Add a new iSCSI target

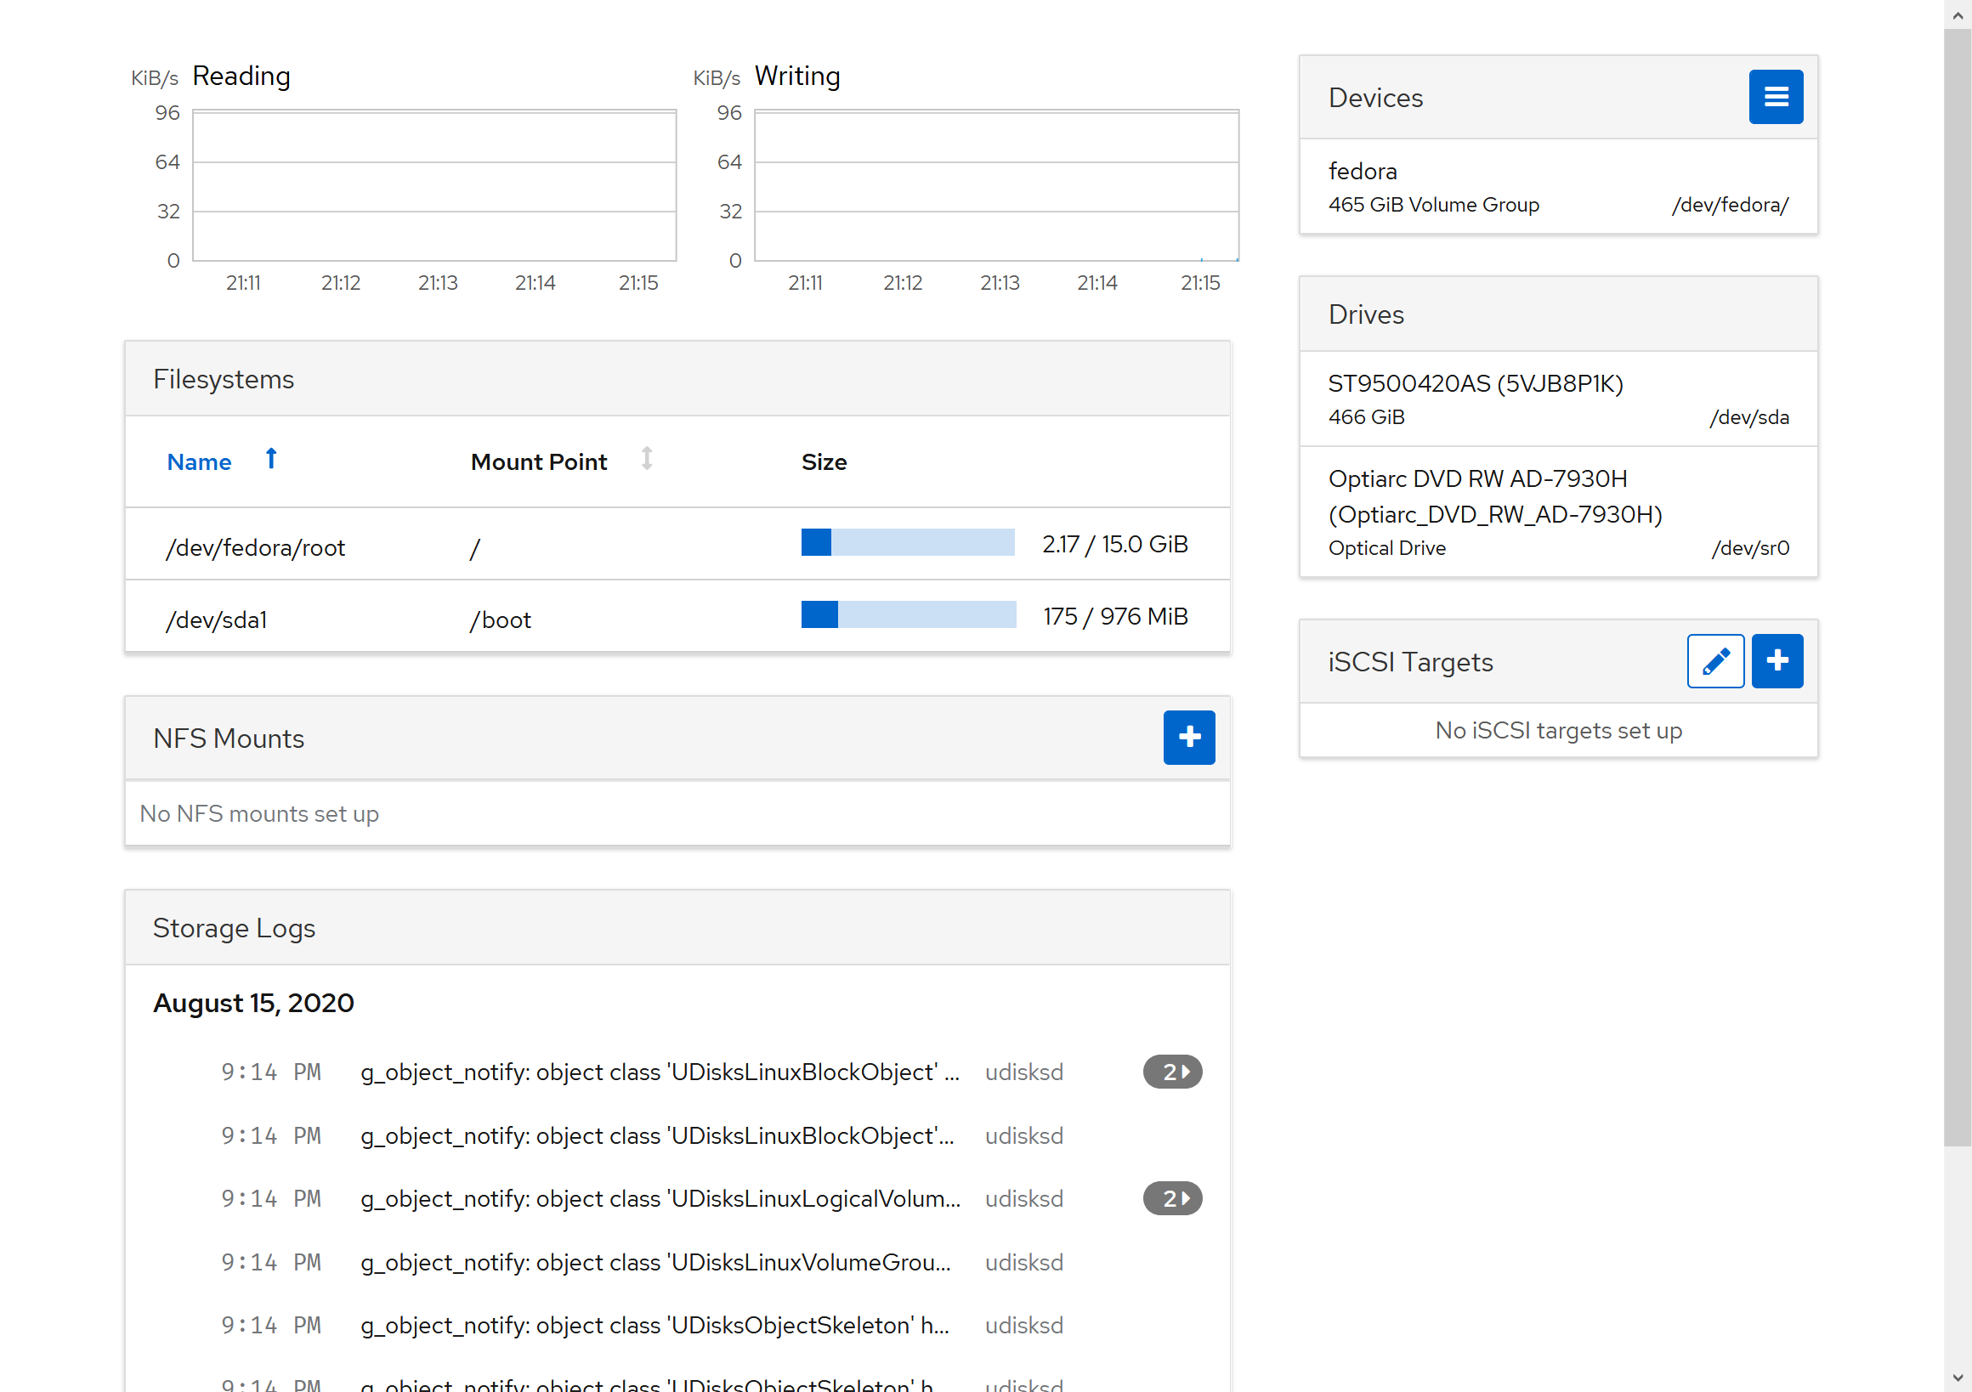(1776, 661)
